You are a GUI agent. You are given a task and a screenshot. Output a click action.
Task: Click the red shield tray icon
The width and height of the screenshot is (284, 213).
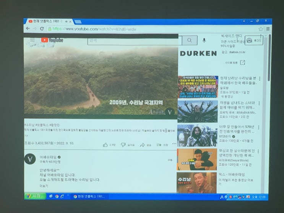tap(230, 197)
